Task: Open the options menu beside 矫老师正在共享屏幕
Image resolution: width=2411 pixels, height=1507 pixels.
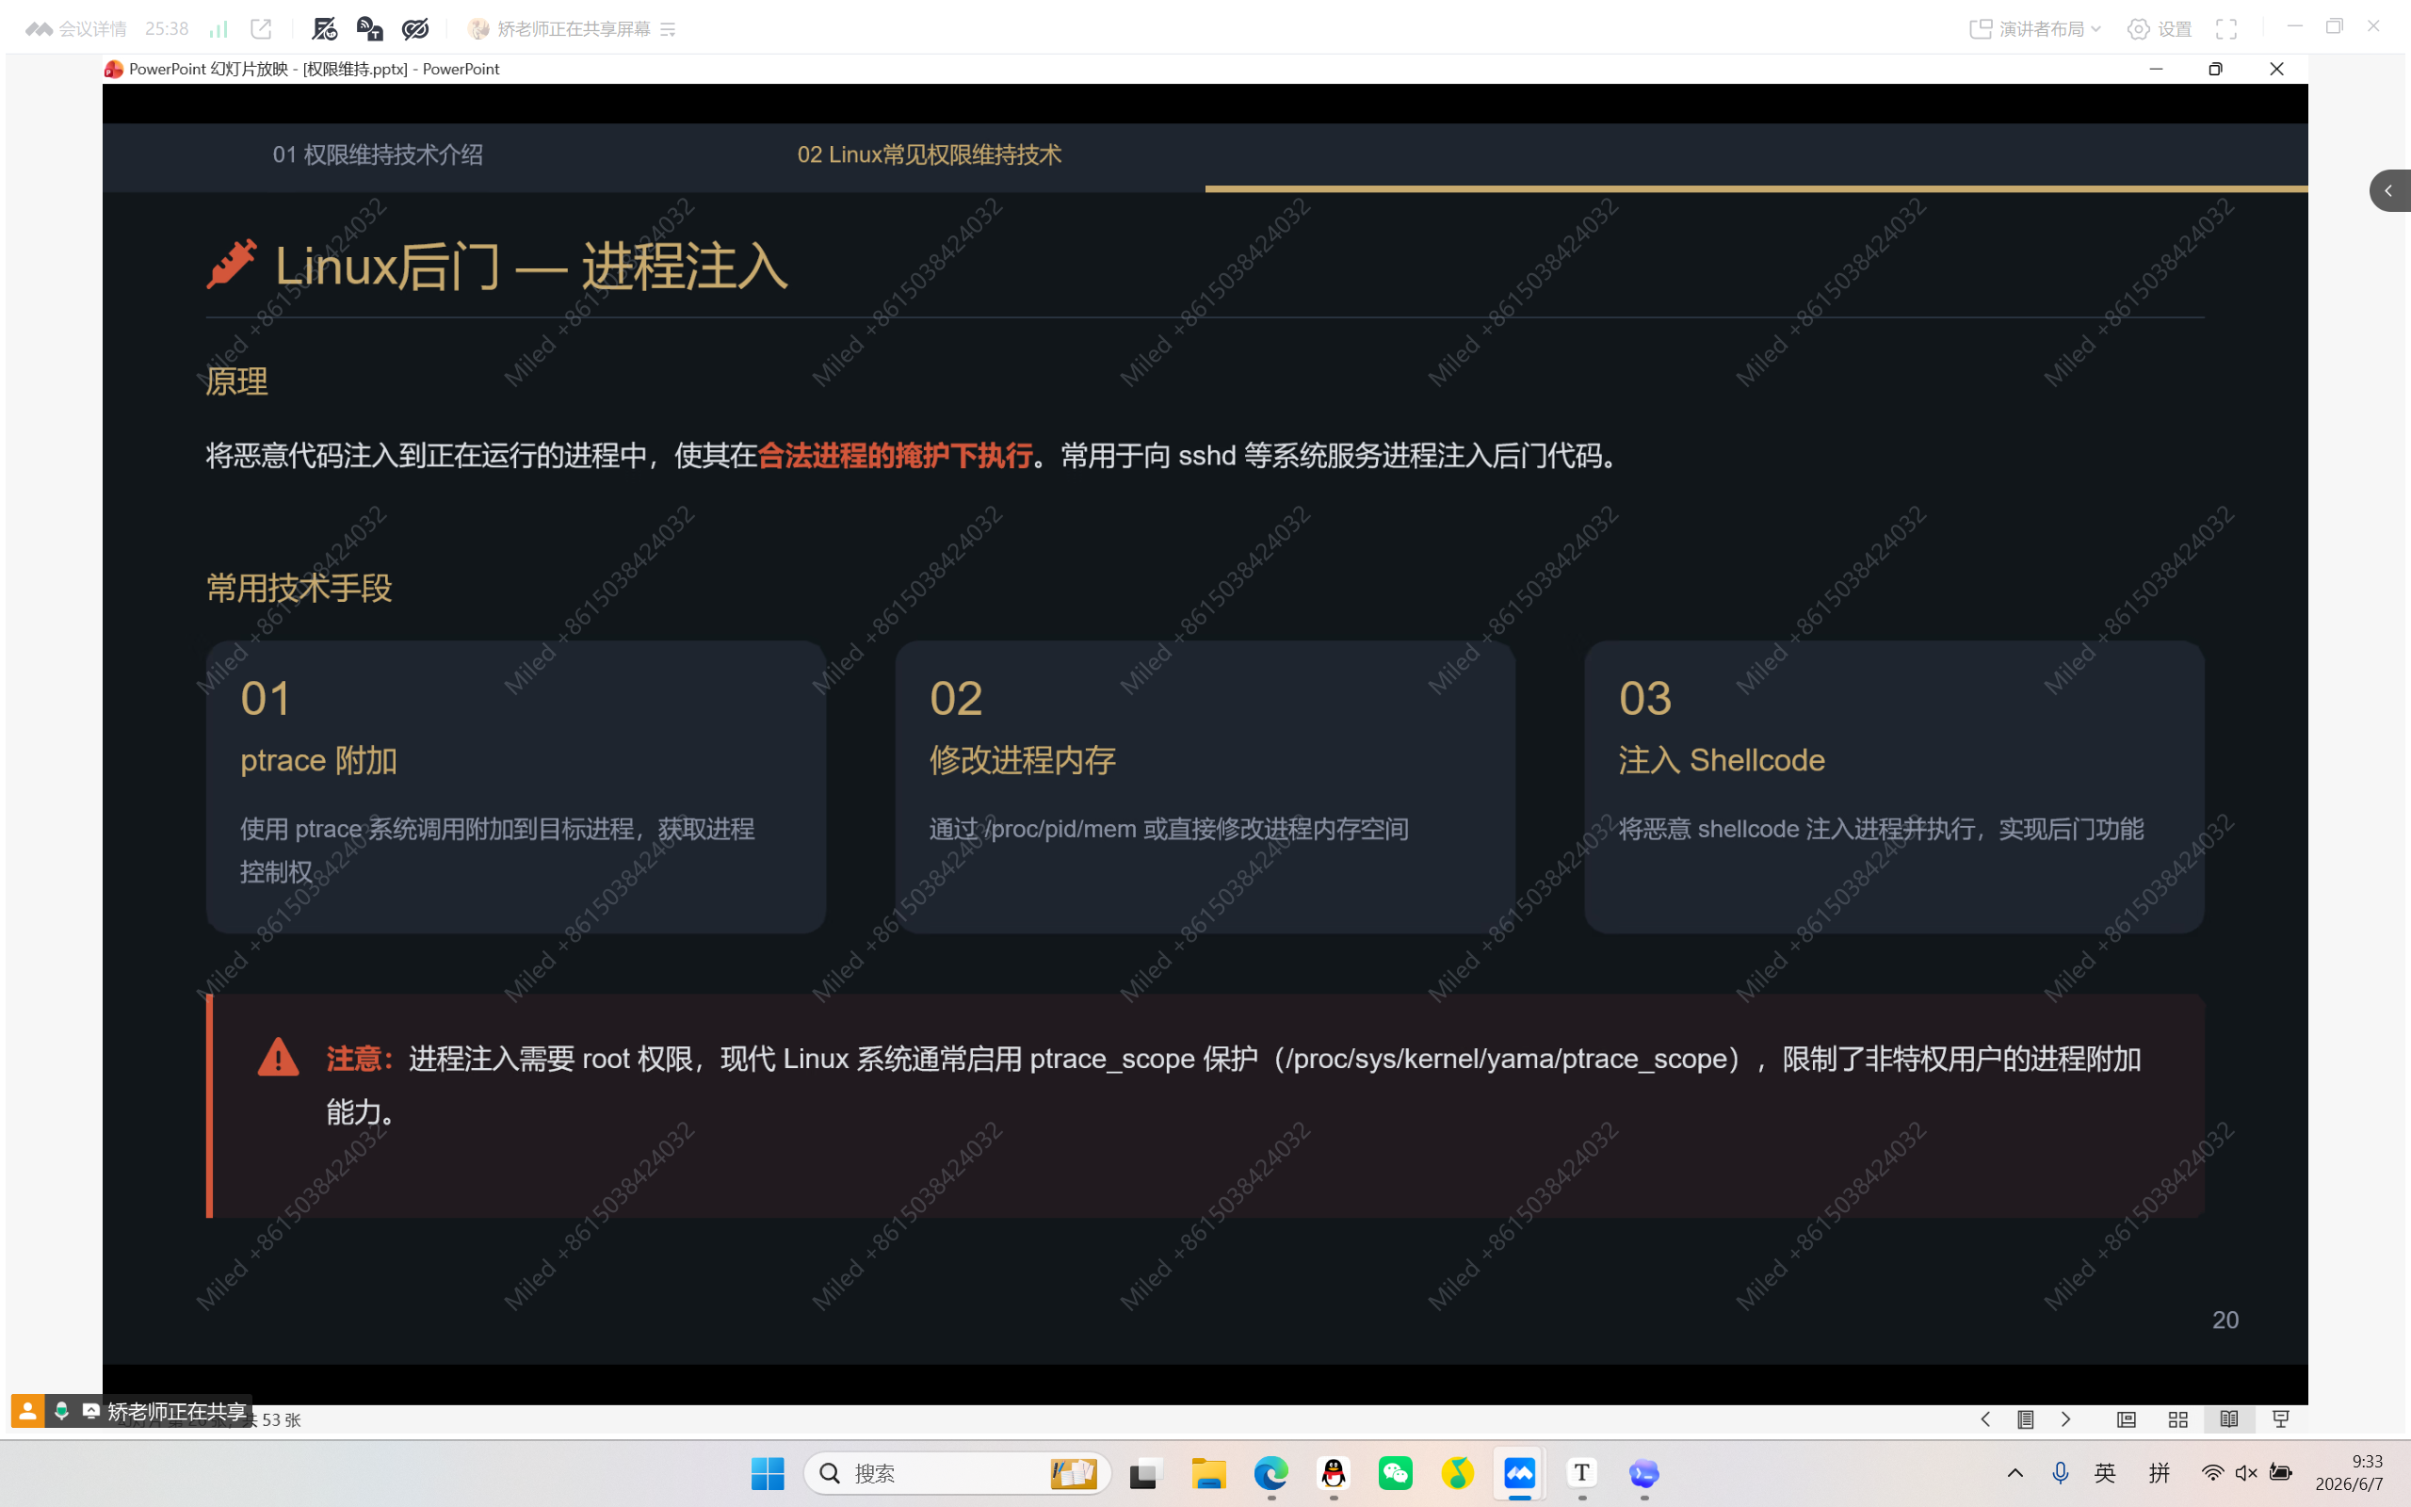Action: pyautogui.click(x=669, y=29)
